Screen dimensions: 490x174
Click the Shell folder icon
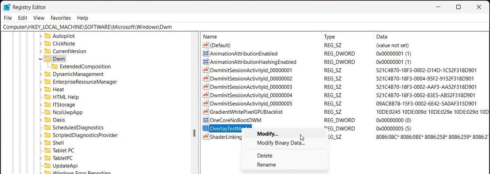47,143
